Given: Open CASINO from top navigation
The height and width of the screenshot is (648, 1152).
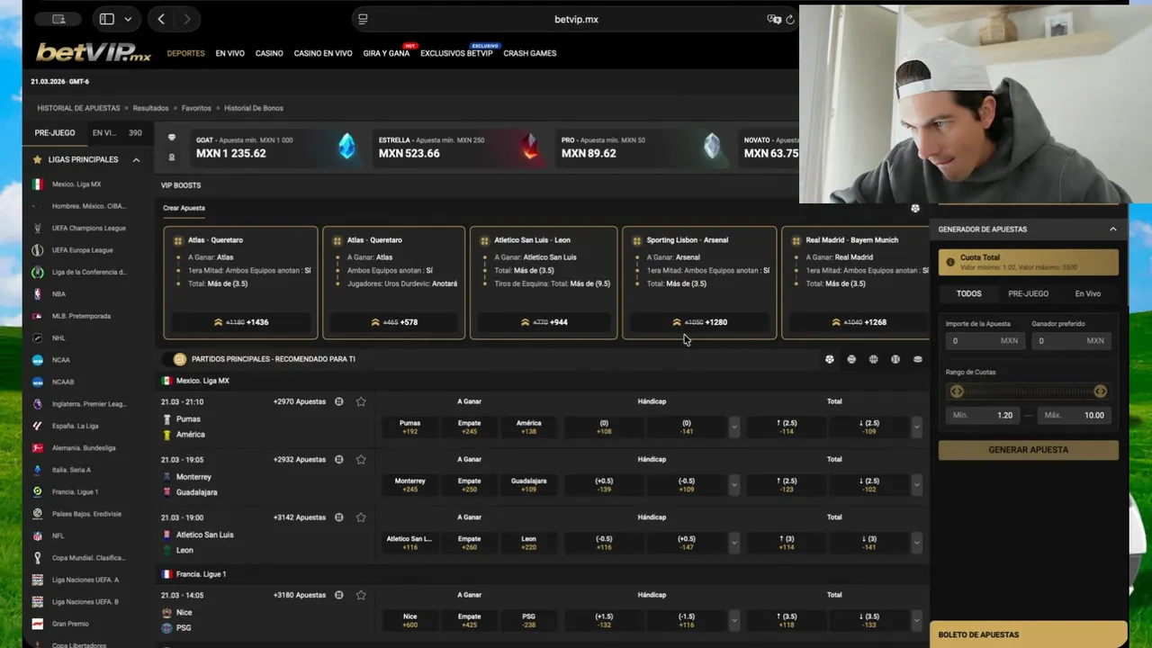Looking at the screenshot, I should click(x=269, y=53).
